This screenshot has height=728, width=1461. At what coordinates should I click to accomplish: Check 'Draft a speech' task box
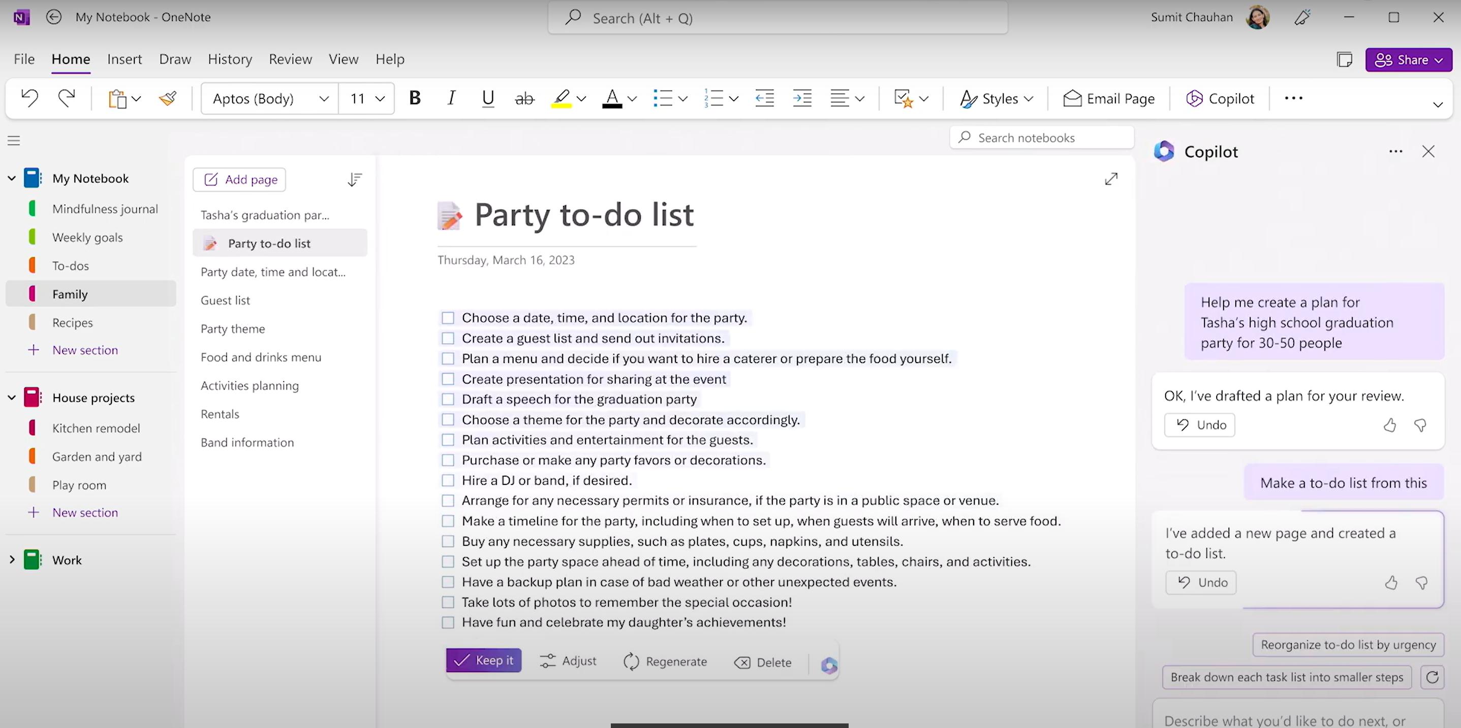pyautogui.click(x=448, y=400)
